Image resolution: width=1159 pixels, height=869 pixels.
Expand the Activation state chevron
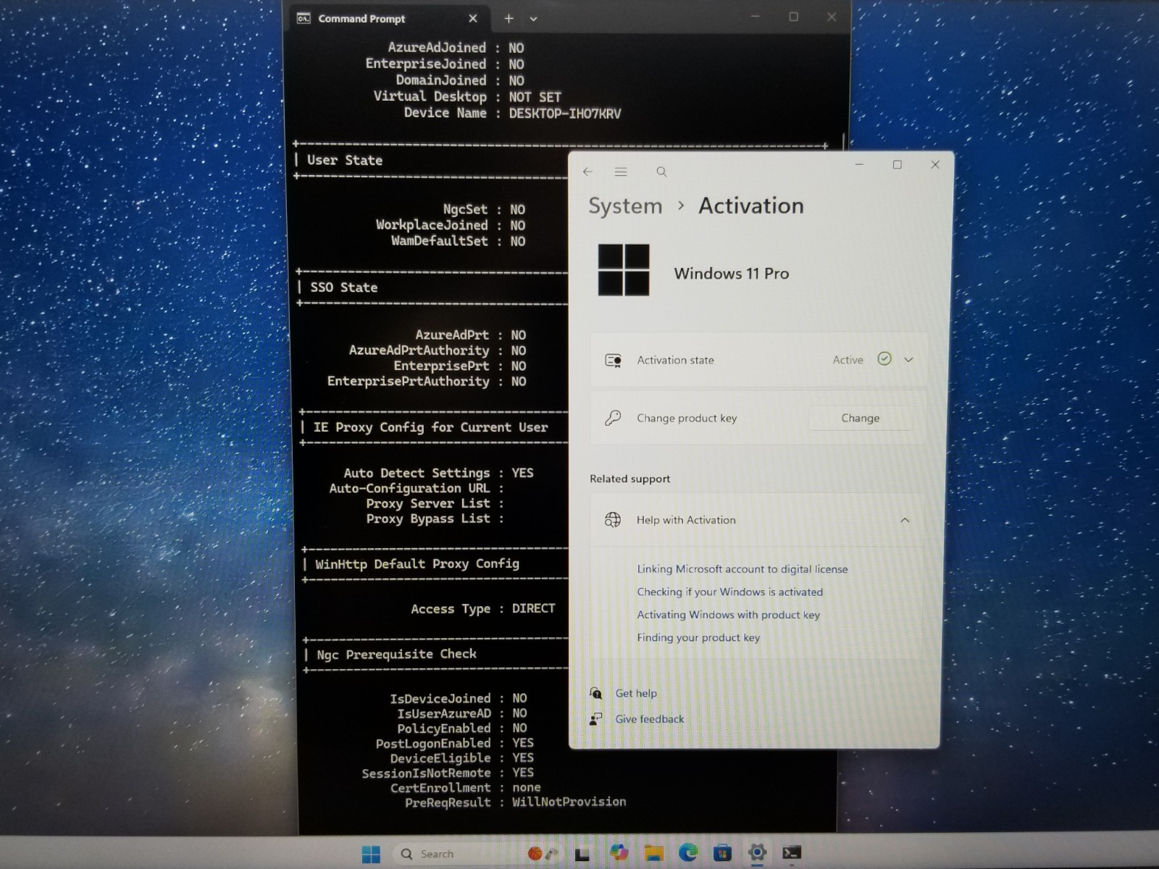tap(908, 359)
